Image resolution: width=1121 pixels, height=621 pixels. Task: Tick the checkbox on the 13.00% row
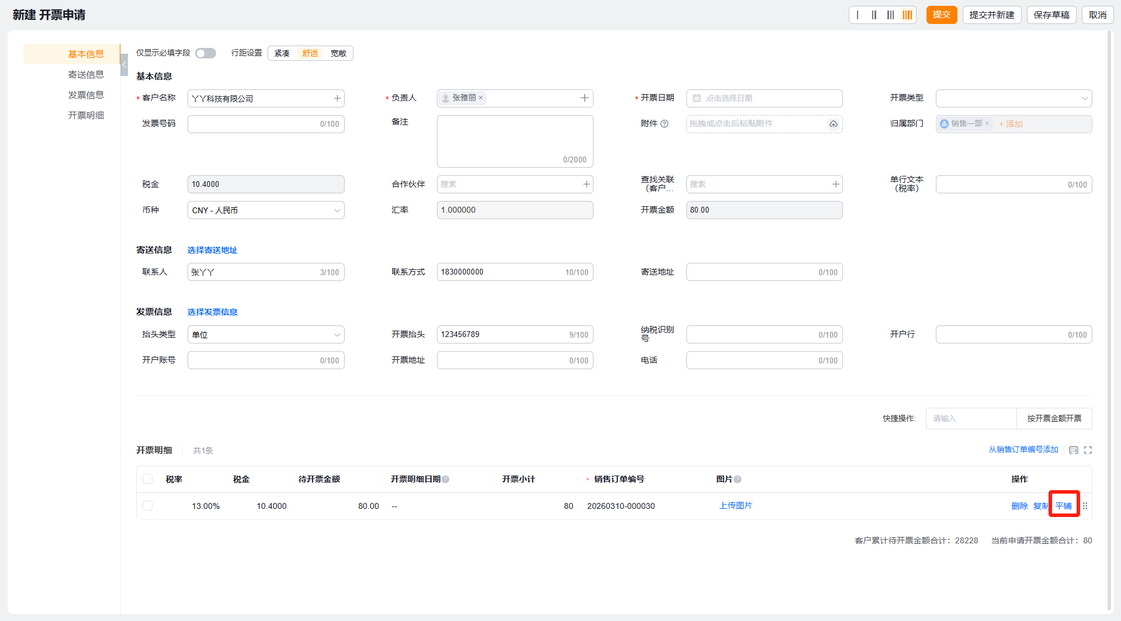[148, 506]
